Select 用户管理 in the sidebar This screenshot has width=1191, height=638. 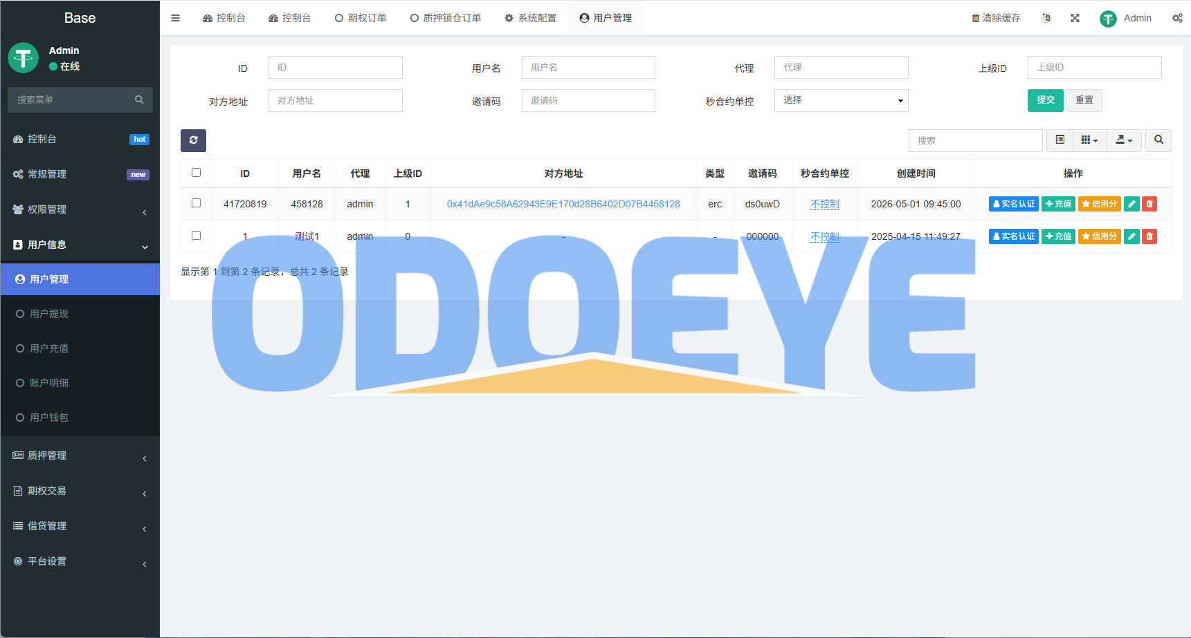pyautogui.click(x=80, y=279)
